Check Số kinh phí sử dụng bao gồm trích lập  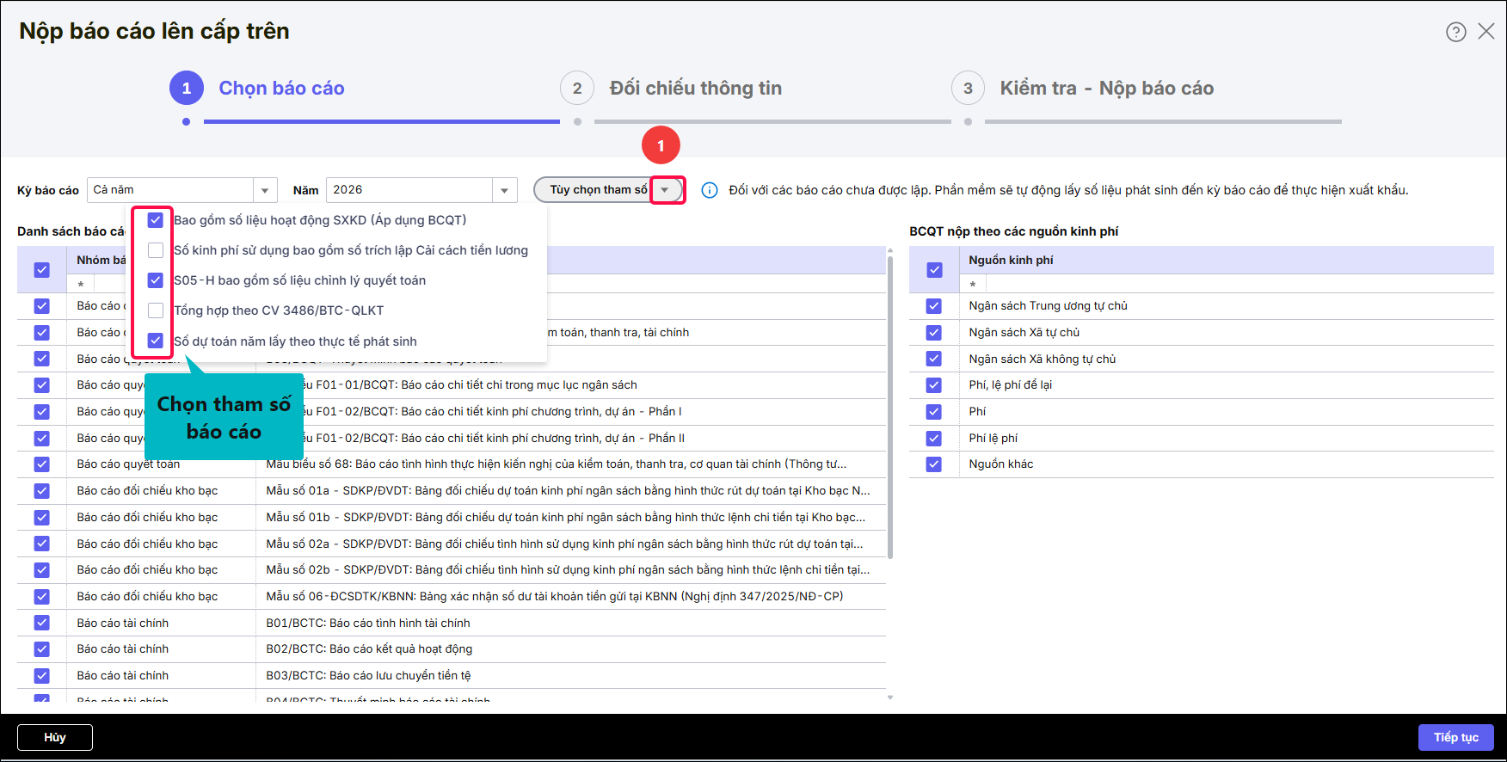(156, 250)
